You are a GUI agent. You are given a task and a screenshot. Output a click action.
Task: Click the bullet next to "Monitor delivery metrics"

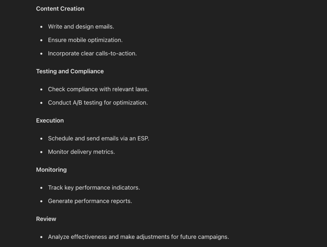tap(41, 152)
